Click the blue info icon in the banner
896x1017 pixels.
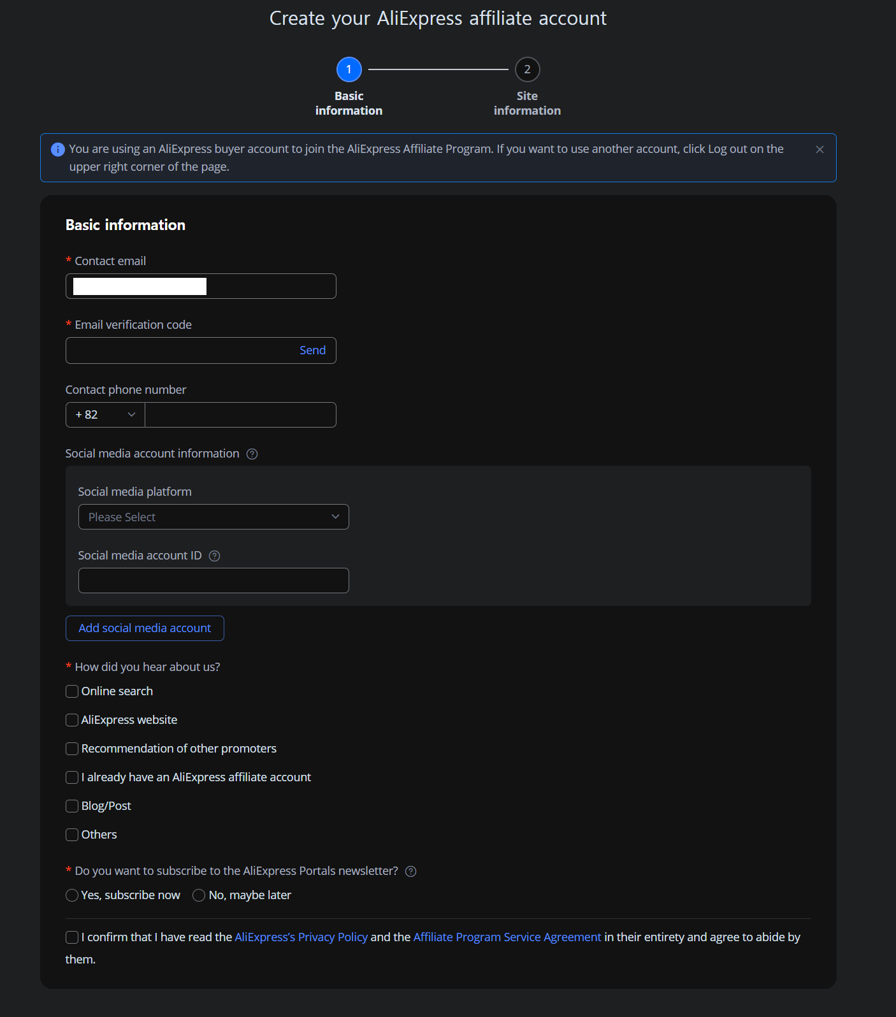pyautogui.click(x=57, y=149)
